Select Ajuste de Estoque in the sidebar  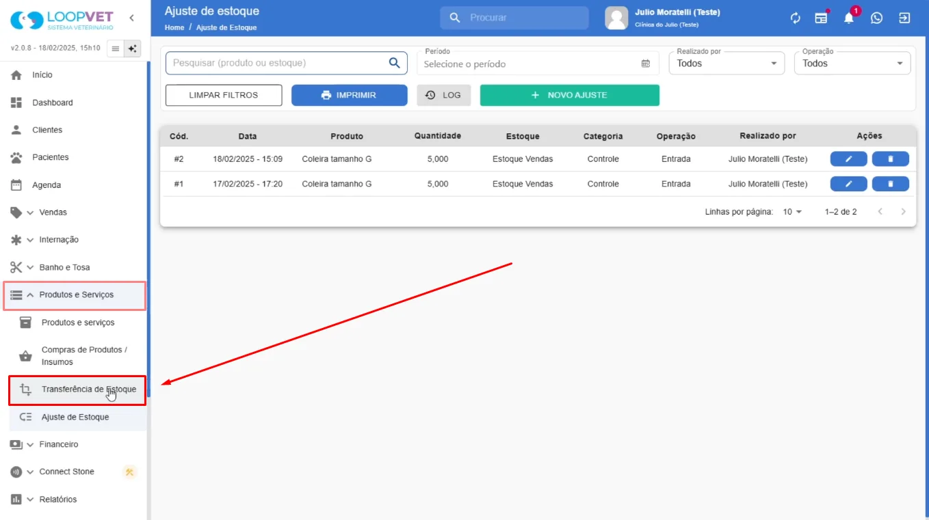coord(77,418)
